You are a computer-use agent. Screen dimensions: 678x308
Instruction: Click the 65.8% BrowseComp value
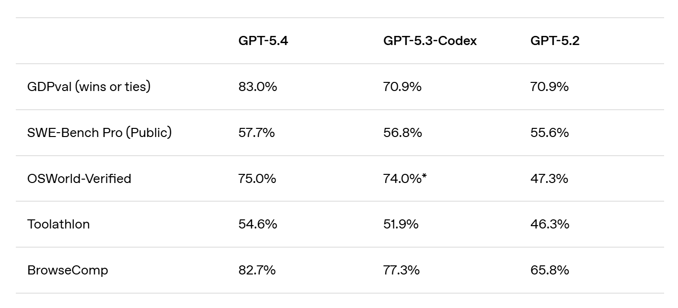coord(550,270)
